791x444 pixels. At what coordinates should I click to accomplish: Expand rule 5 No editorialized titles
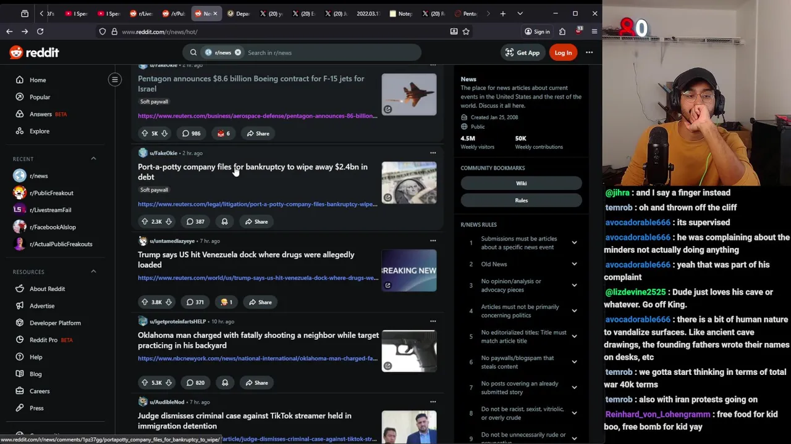pos(574,337)
